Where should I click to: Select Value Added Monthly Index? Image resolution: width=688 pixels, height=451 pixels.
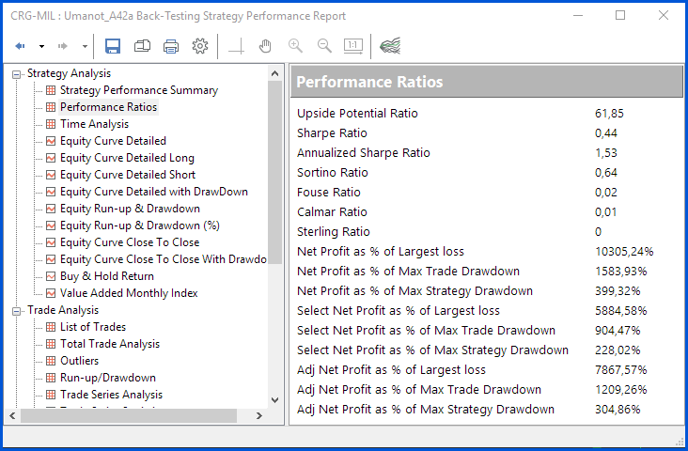pyautogui.click(x=129, y=293)
